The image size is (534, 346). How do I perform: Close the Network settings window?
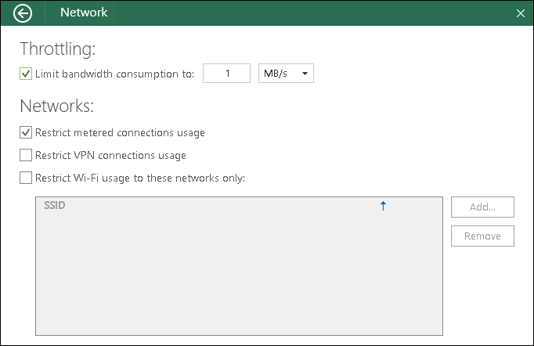pos(521,13)
